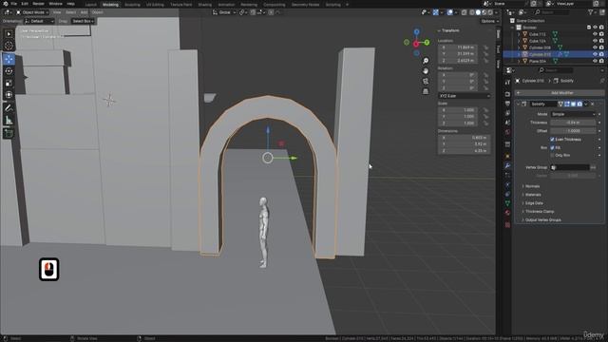Toggle the Even Thickness checkbox
The width and height of the screenshot is (608, 342).
point(552,140)
